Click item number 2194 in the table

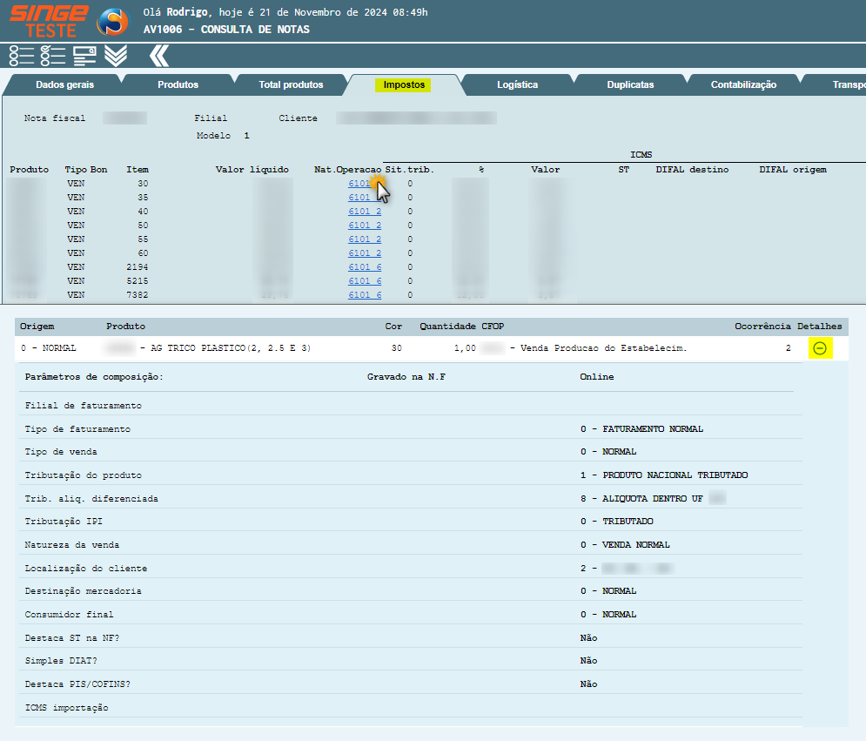pos(137,267)
